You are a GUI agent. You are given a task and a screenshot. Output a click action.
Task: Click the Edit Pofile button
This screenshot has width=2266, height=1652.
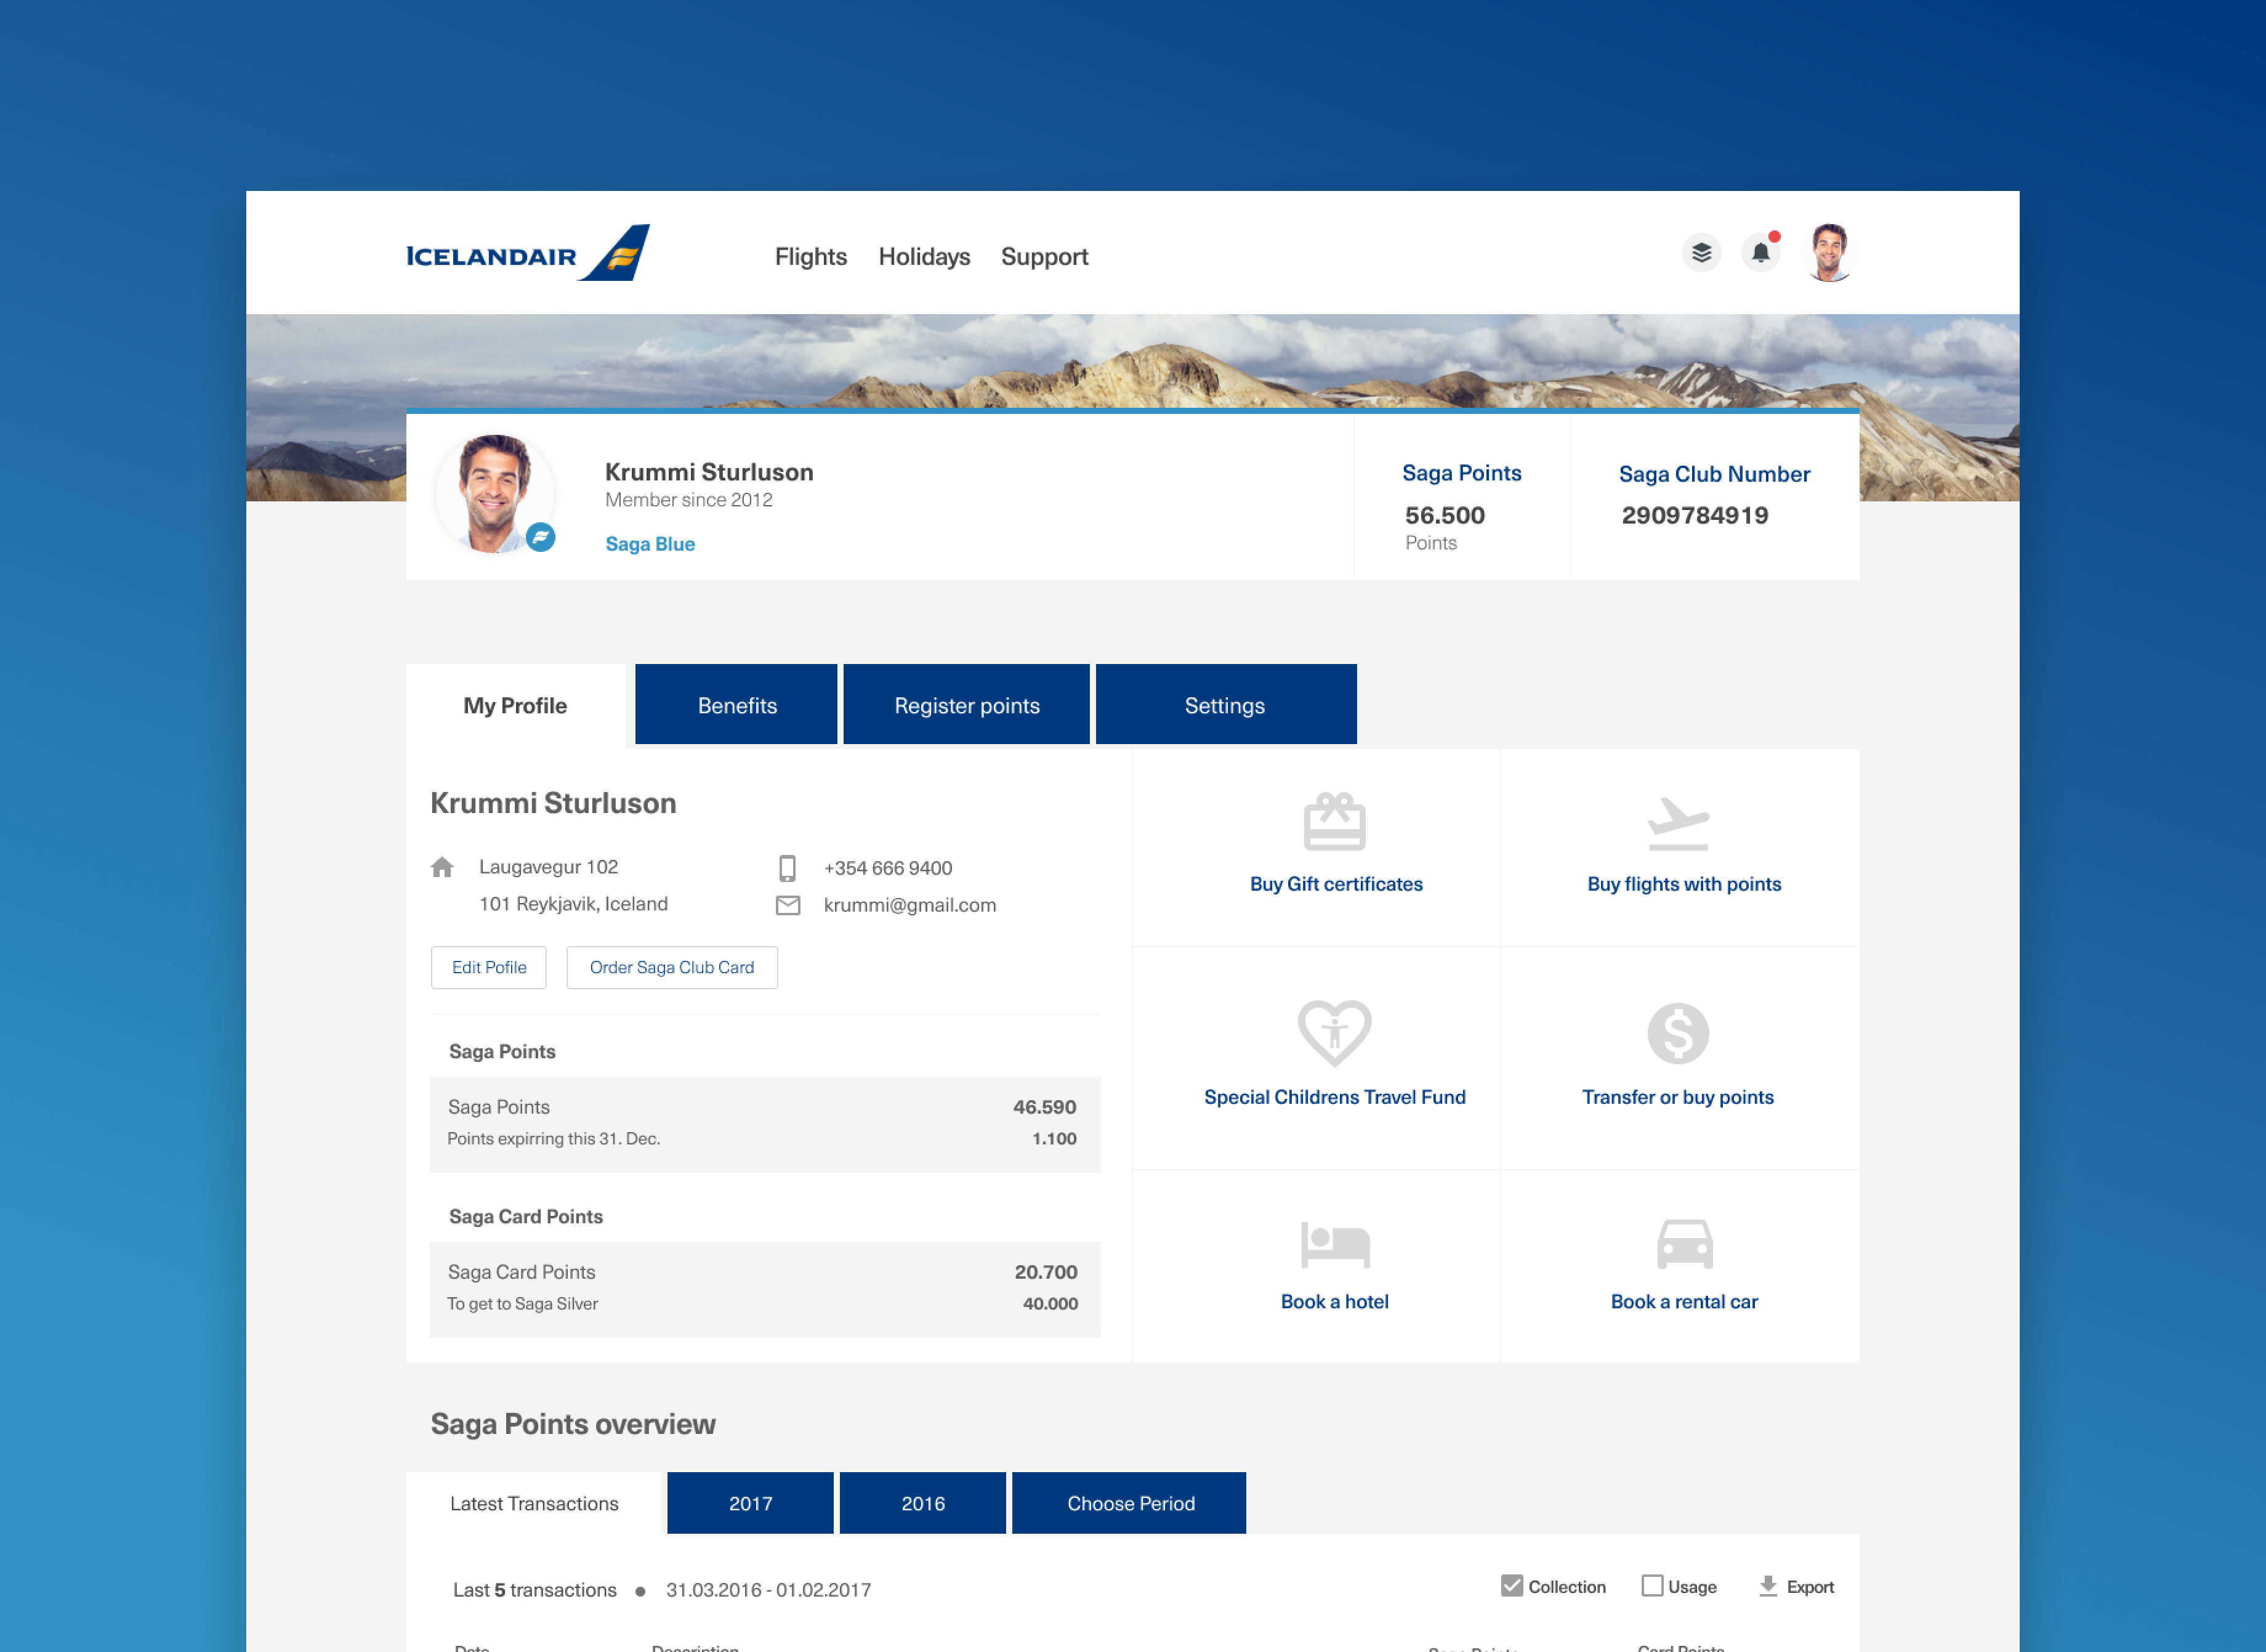tap(489, 967)
